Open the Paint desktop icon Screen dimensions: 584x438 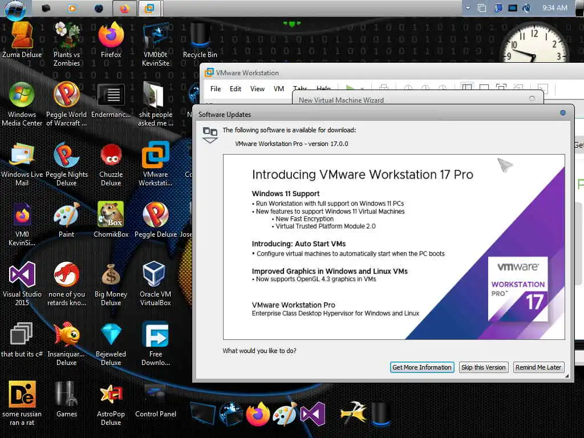click(x=67, y=220)
